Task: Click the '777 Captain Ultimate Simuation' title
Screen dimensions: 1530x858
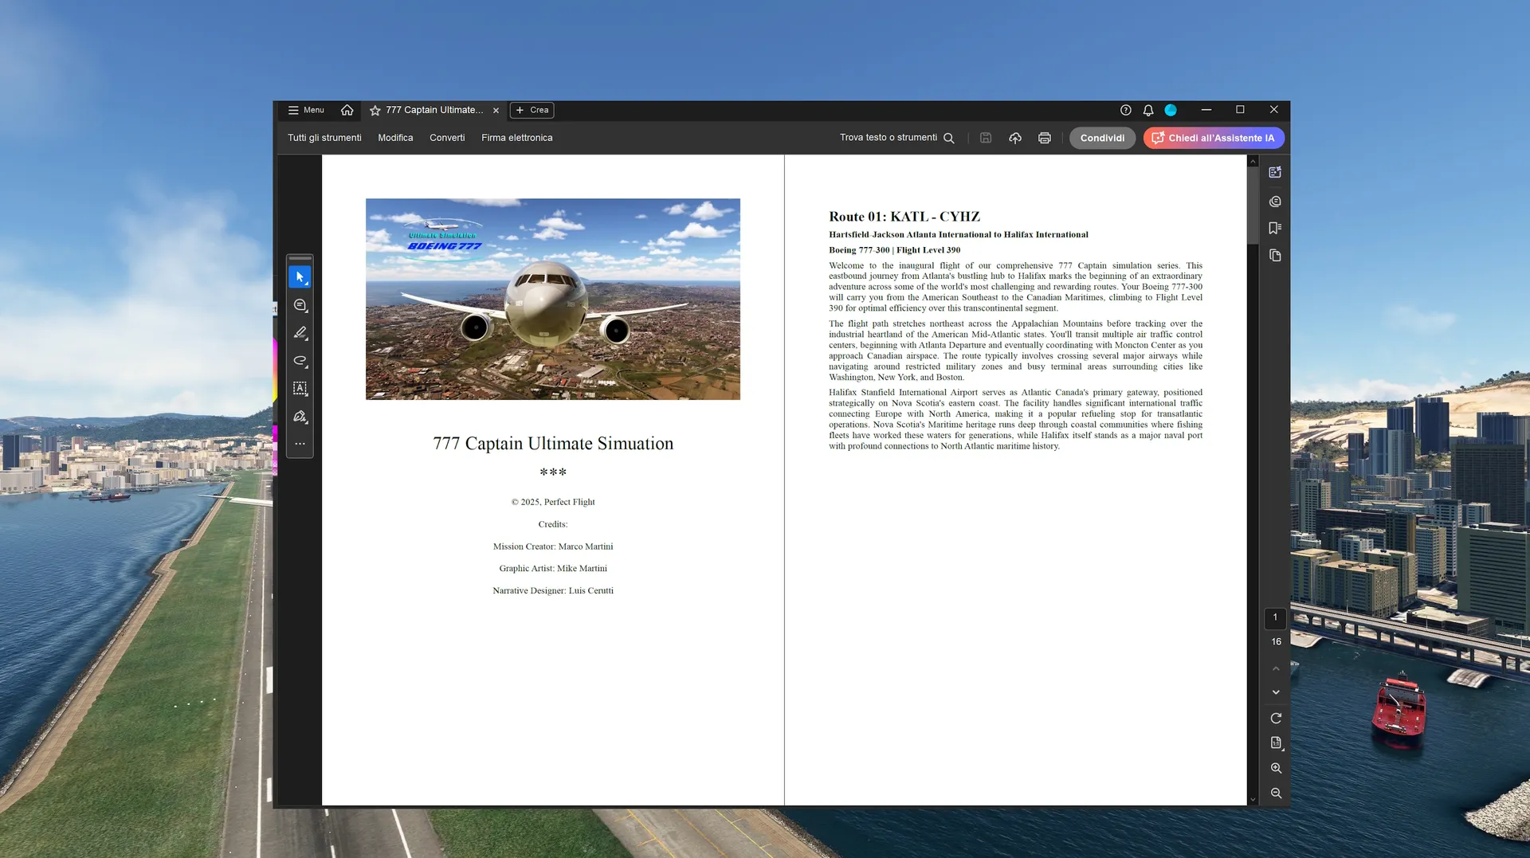Action: pyautogui.click(x=553, y=444)
